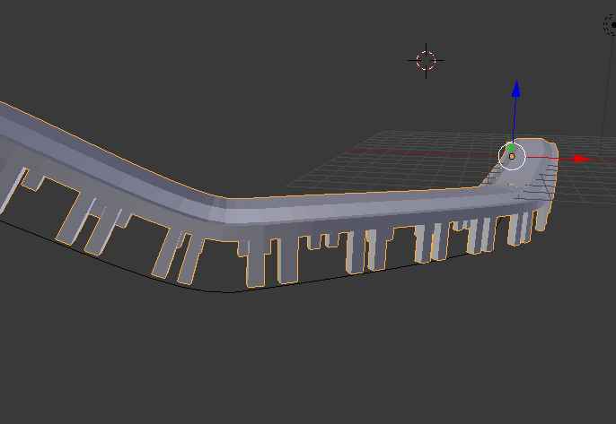Screen dimensions: 616x424
Task: Click the white circle of the transform manipulator
Action: (x=501, y=157)
